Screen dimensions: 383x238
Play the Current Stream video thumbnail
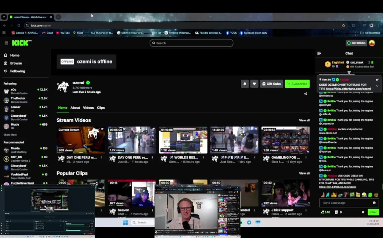point(81,140)
